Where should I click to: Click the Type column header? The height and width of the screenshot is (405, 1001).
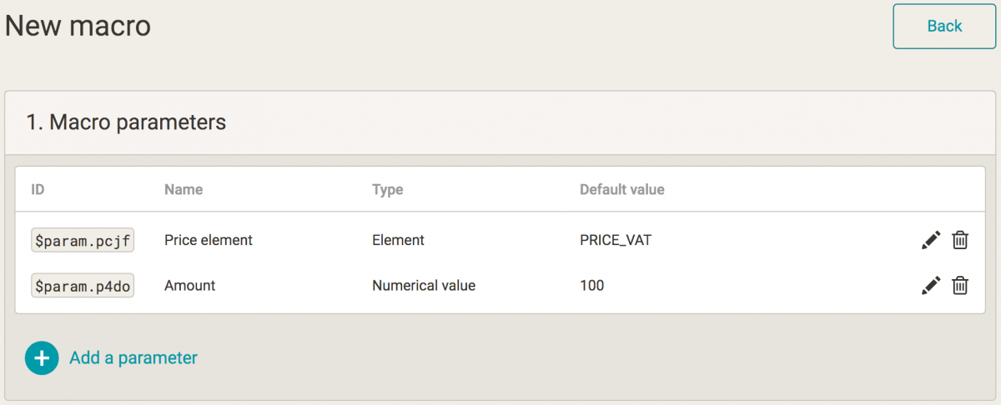coord(387,190)
